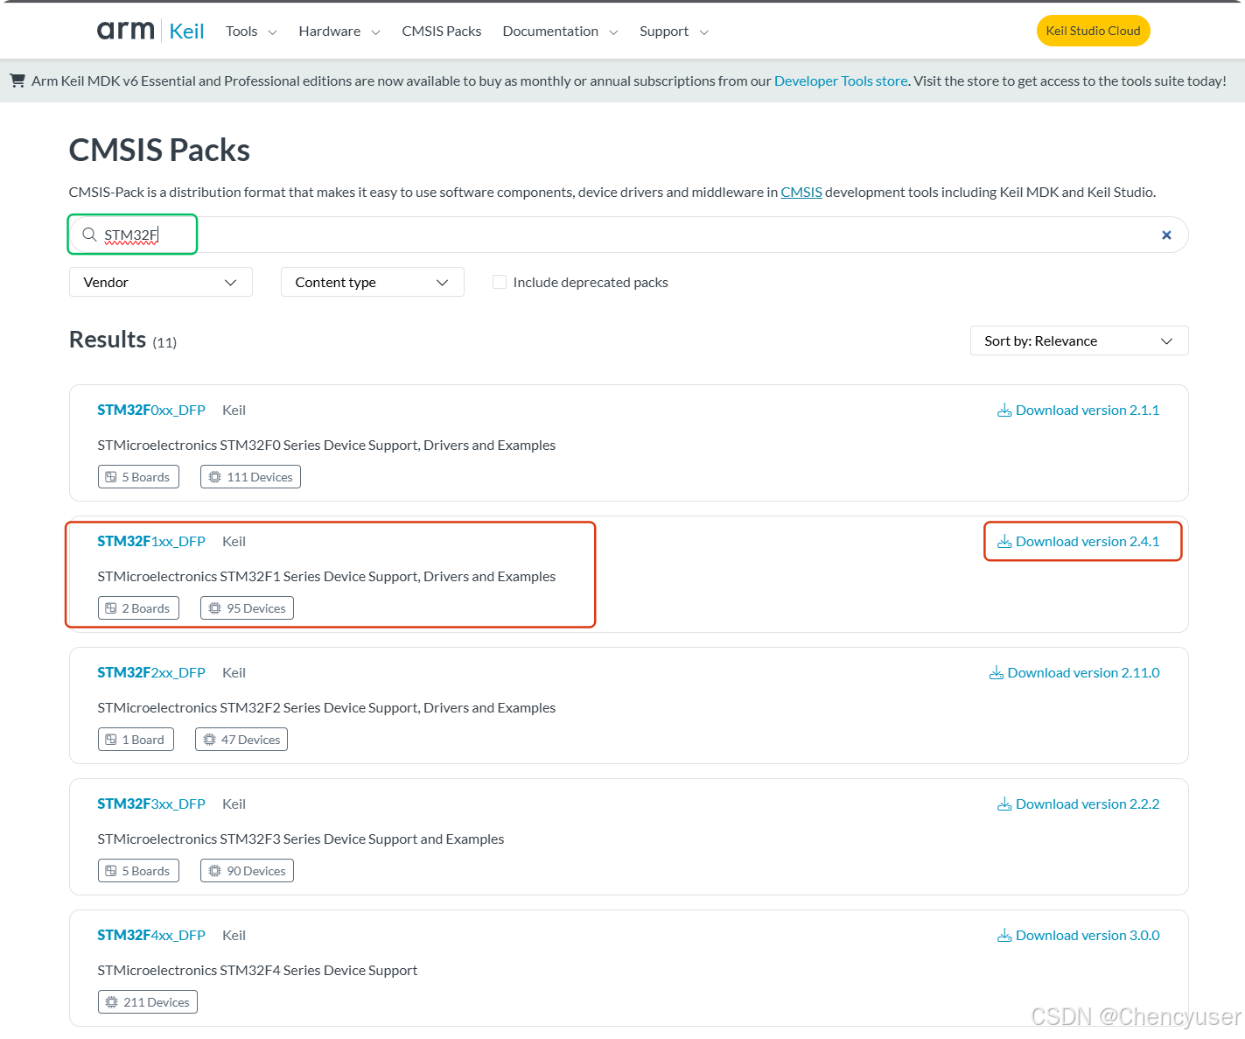Clear the search with the X icon
This screenshot has width=1245, height=1039.
tap(1166, 235)
